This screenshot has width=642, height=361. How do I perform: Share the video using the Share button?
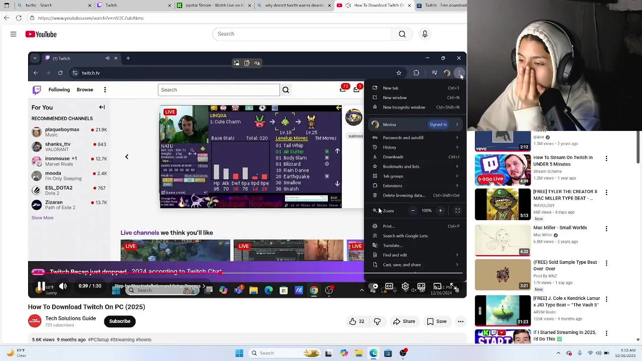tap(404, 321)
